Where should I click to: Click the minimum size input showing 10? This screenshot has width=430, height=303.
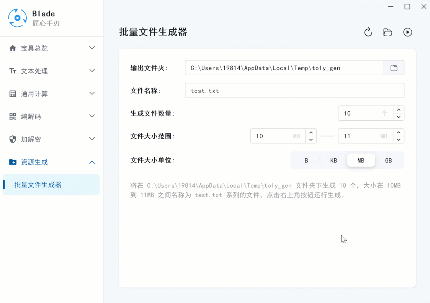point(277,136)
